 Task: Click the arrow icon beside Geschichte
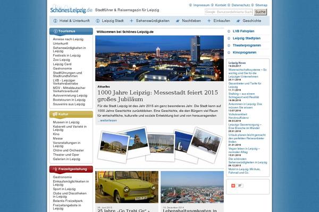pos(238,21)
